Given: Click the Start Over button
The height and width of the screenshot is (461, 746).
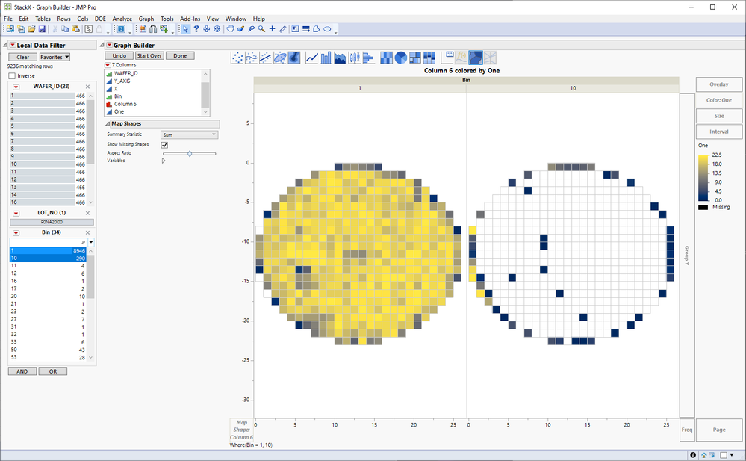Looking at the screenshot, I should click(x=149, y=56).
